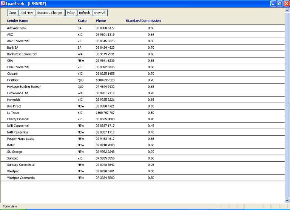Add a new lender with Add New
Screen dimensions: 290x210
(27, 13)
